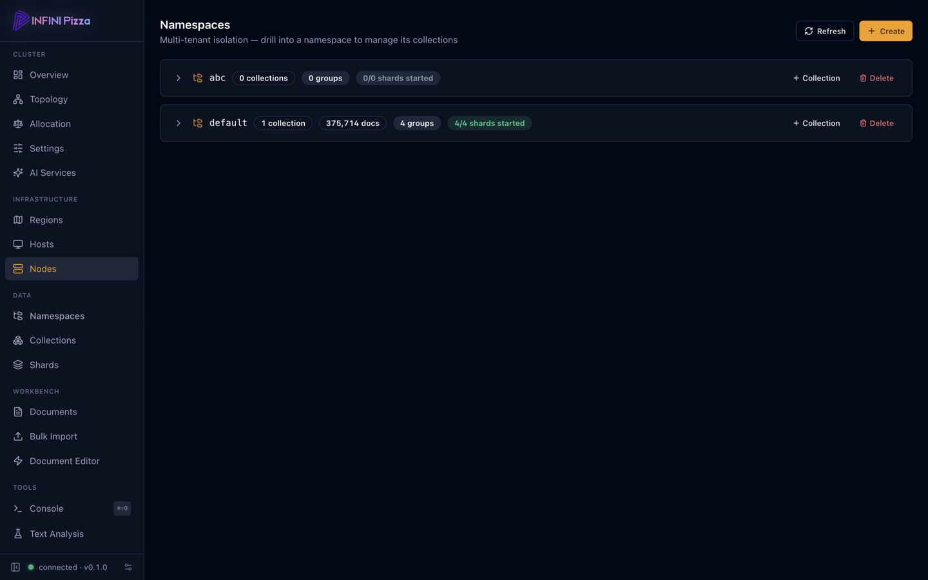Screen dimensions: 928x580
Task: Delete the abc namespace
Action: (876, 78)
